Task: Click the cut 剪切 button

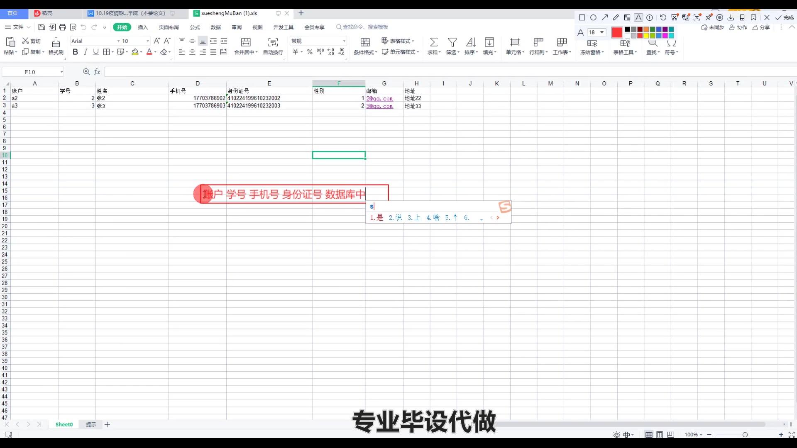Action: click(32, 41)
